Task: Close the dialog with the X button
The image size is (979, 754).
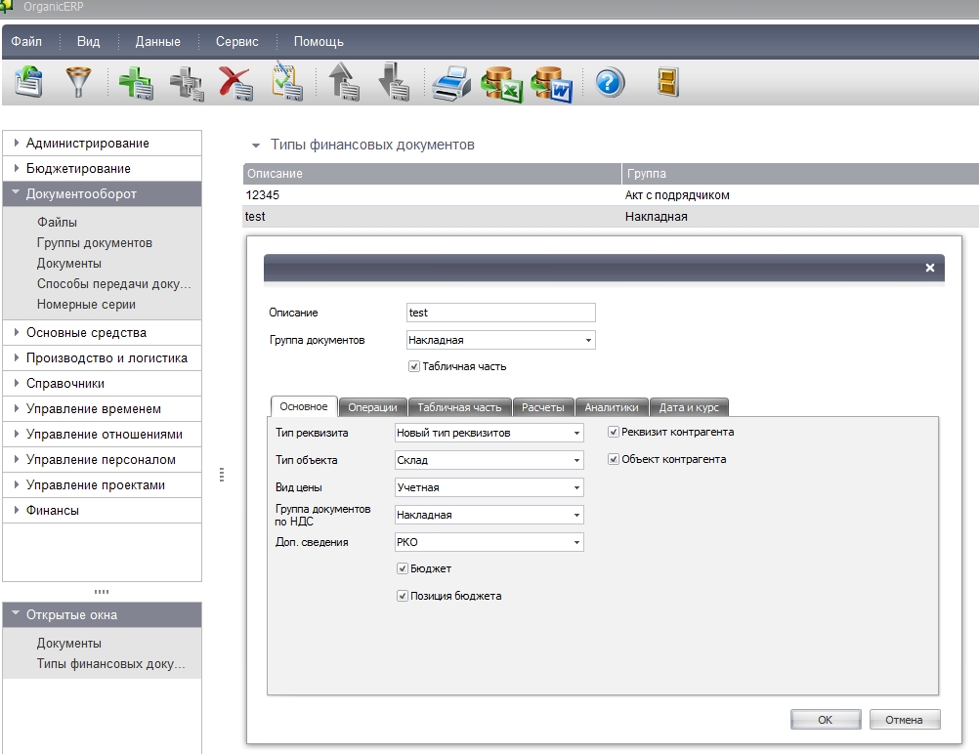Action: pyautogui.click(x=930, y=268)
